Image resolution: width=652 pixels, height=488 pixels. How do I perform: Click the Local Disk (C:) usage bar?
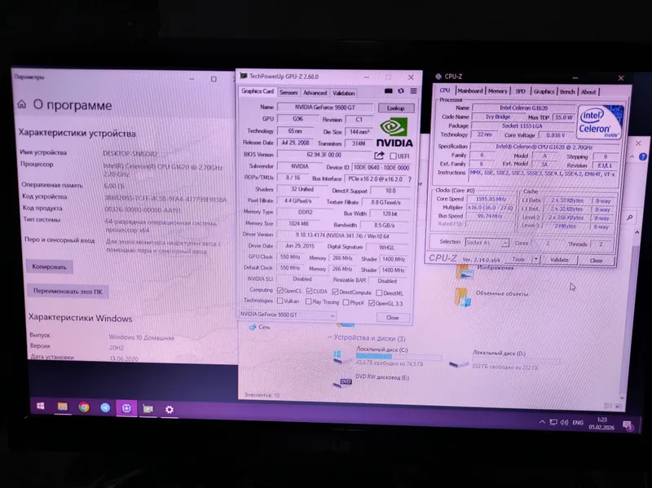[399, 357]
